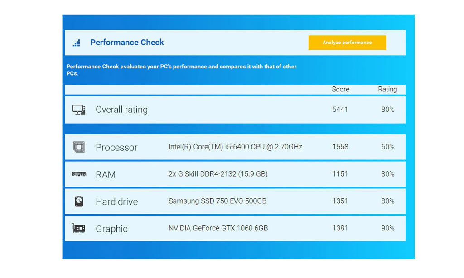The height and width of the screenshot is (278, 464).
Task: Click the processor 60% rating
Action: (x=388, y=147)
